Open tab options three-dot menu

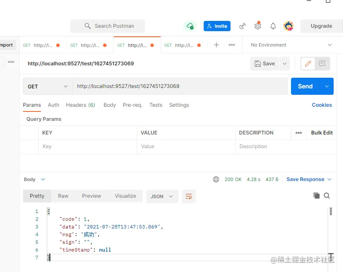[x=232, y=45]
